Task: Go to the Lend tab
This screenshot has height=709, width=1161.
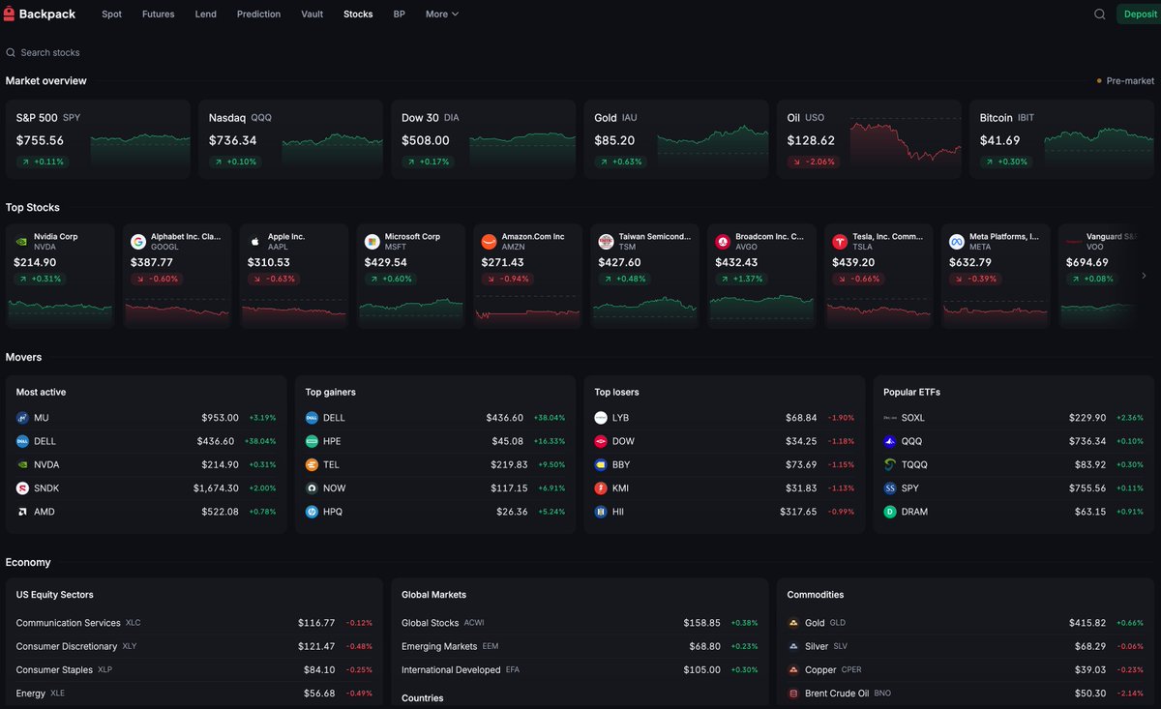Action: pyautogui.click(x=206, y=15)
